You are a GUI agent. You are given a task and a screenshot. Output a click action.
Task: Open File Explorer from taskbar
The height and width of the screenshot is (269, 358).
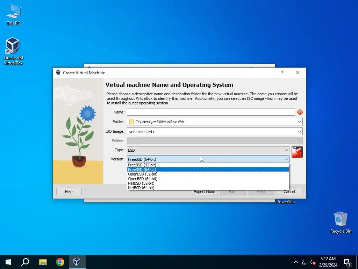tap(43, 262)
